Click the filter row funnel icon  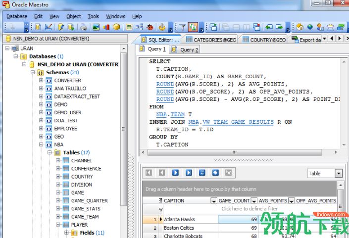(160, 209)
